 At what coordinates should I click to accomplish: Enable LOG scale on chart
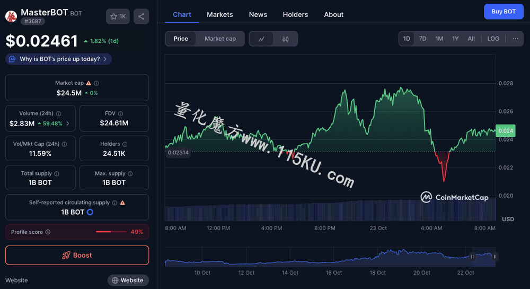[x=493, y=39]
